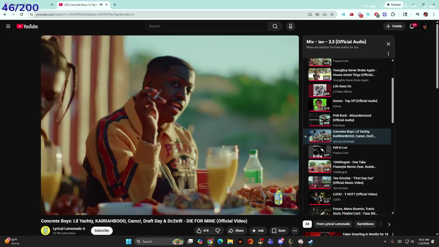Open the YouTube account avatar menu
This screenshot has width=439, height=247.
(x=425, y=26)
